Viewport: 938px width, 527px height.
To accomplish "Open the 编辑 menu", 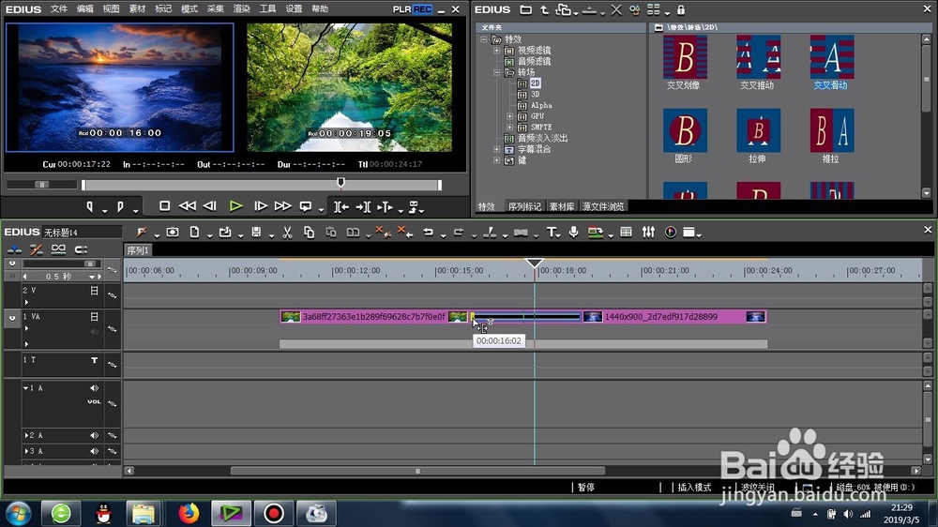I will click(85, 9).
